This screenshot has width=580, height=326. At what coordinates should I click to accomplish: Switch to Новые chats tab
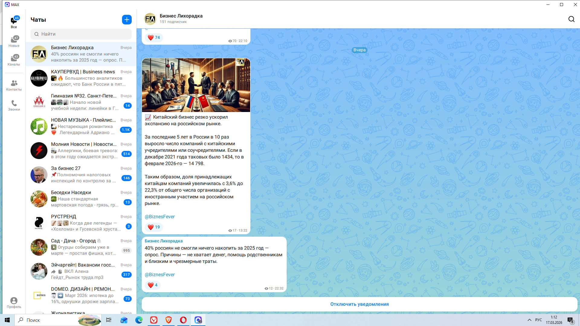(x=14, y=42)
